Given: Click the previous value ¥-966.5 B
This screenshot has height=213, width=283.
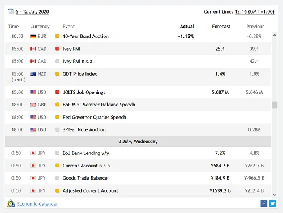Looking at the screenshot, I should pos(254,178).
